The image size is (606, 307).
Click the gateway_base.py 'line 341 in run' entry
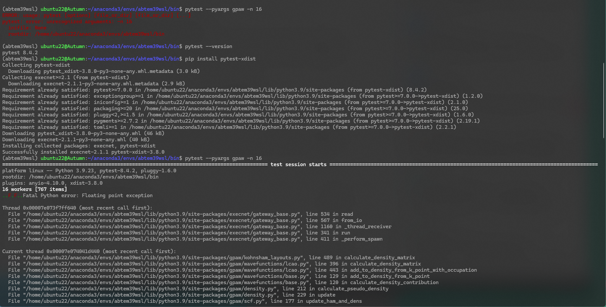[179, 233]
